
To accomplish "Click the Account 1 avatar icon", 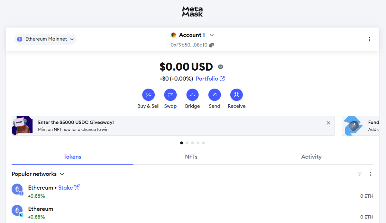I will pos(173,35).
